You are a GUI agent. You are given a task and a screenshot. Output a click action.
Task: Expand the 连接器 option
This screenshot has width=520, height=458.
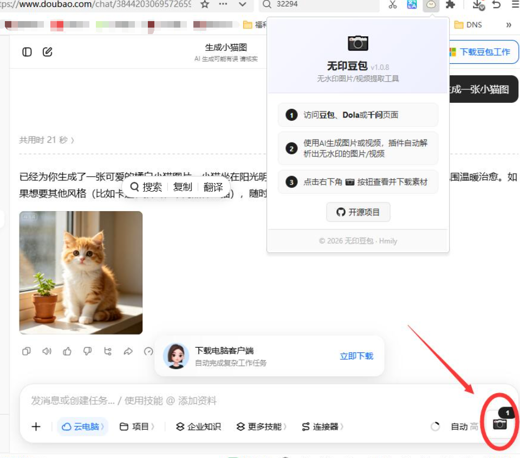(322, 427)
